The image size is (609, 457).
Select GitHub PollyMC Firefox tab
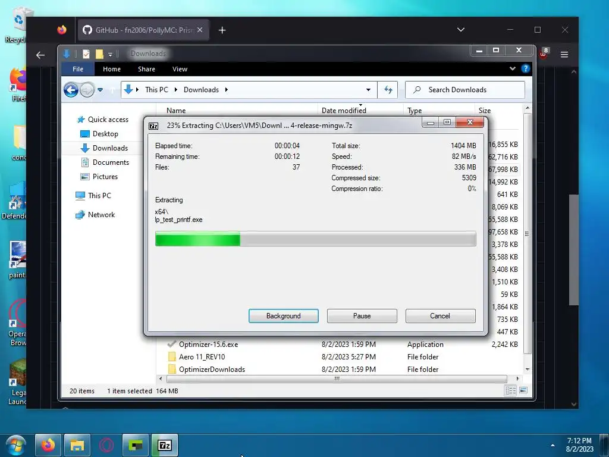click(x=144, y=30)
